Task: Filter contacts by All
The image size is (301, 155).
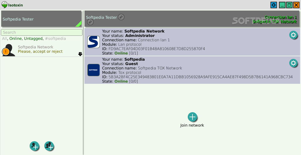Action: [4, 39]
